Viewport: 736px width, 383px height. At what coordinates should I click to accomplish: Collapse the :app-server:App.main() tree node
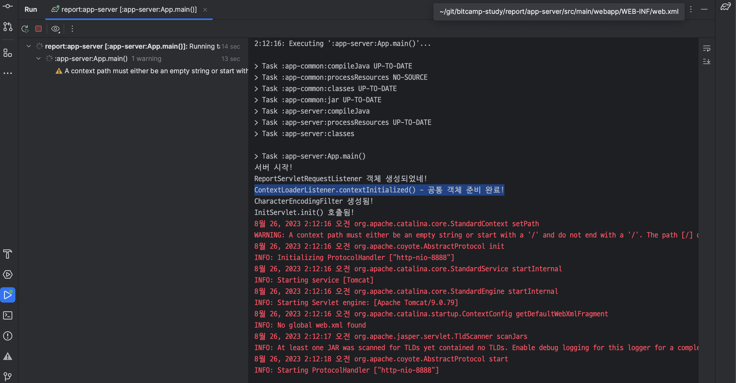[x=38, y=58]
